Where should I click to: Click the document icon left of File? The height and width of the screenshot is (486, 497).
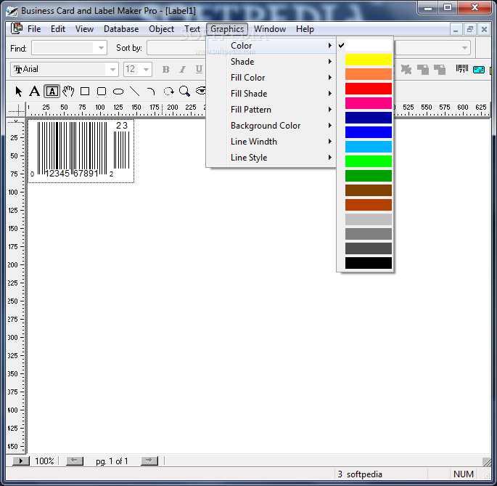(x=17, y=28)
